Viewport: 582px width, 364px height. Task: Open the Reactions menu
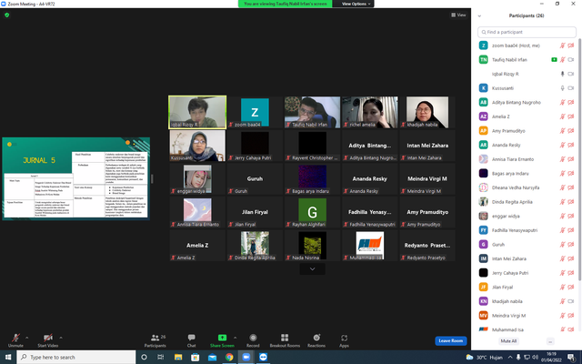click(x=316, y=340)
